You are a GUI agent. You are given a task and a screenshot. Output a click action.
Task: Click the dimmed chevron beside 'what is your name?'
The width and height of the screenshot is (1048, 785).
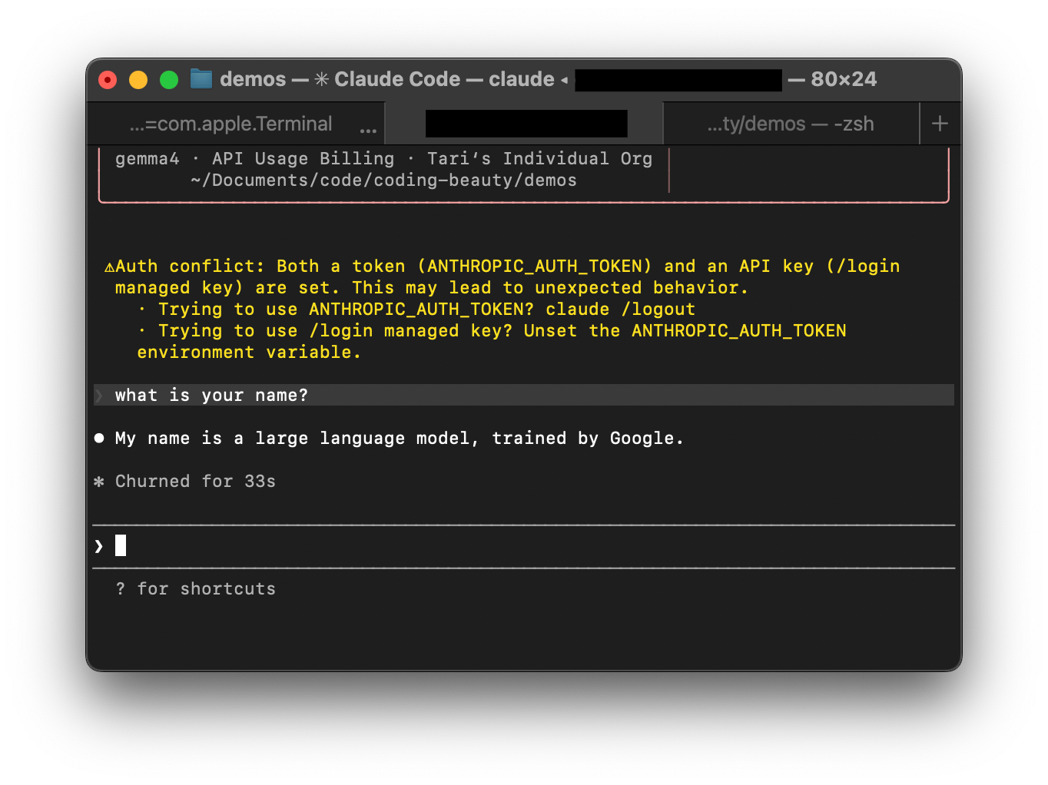99,396
